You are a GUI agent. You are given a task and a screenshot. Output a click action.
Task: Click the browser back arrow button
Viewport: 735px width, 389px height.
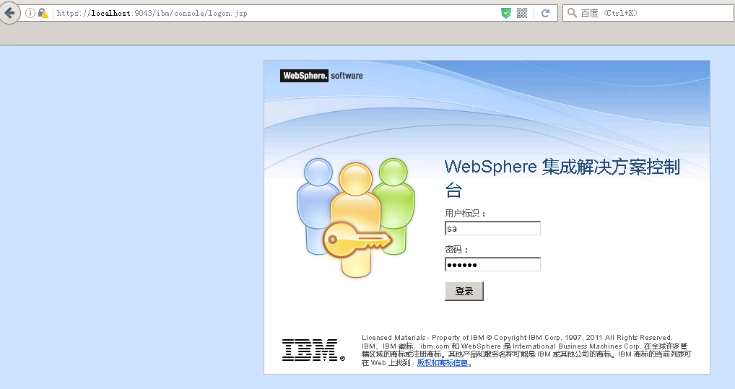9,13
